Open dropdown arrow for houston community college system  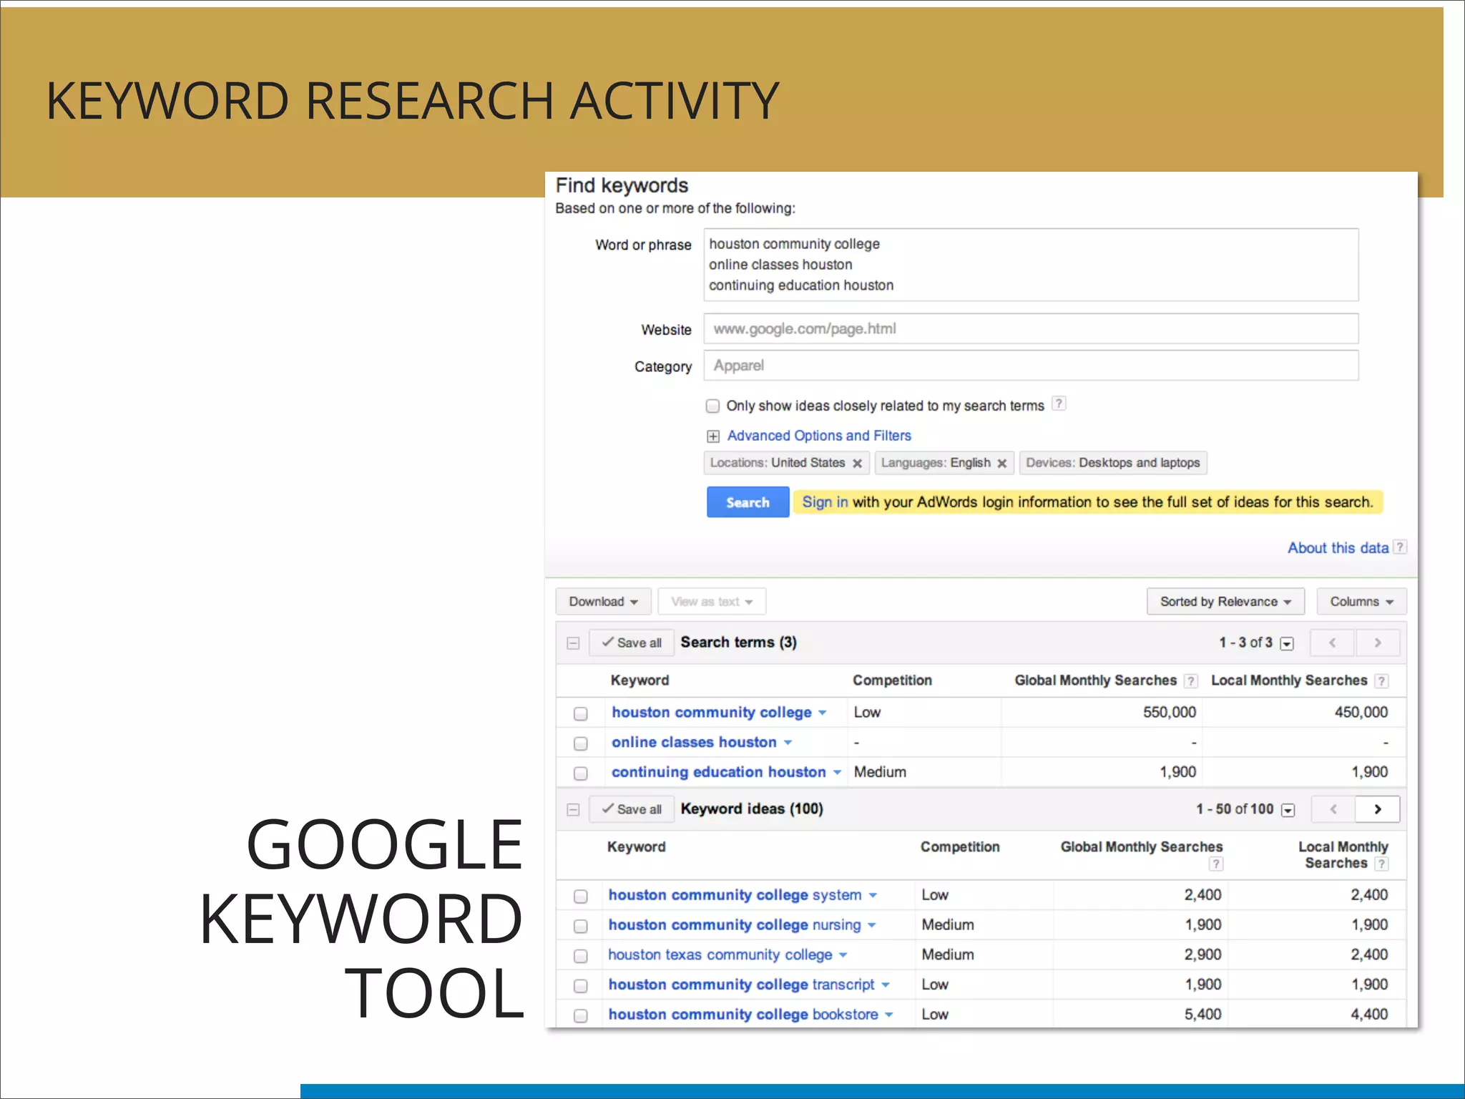tap(873, 896)
